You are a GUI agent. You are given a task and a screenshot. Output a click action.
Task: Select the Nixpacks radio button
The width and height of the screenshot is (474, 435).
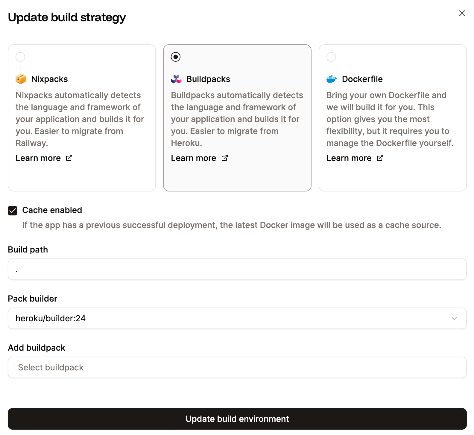pos(20,57)
